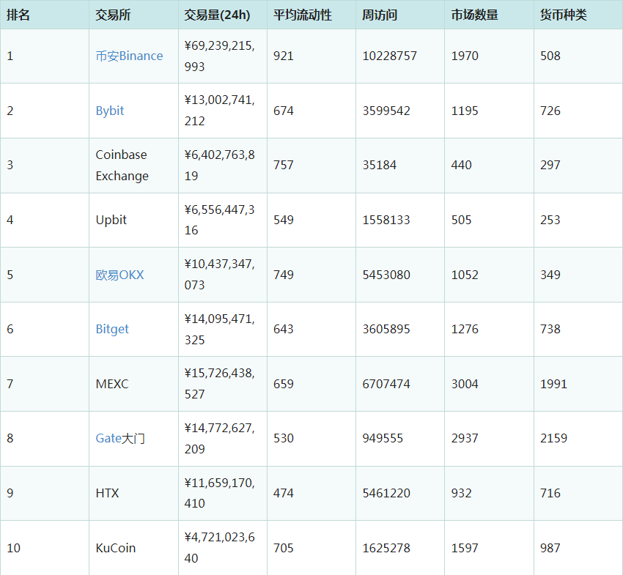Open the 币安Binance exchange link
This screenshot has width=623, height=575.
[x=129, y=56]
